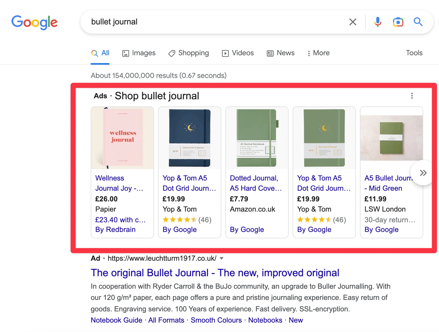Open the More search categories menu
The height and width of the screenshot is (332, 439).
click(318, 53)
